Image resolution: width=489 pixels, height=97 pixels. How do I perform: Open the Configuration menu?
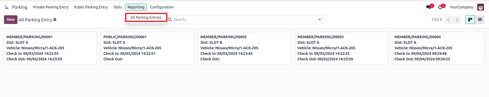tap(162, 7)
